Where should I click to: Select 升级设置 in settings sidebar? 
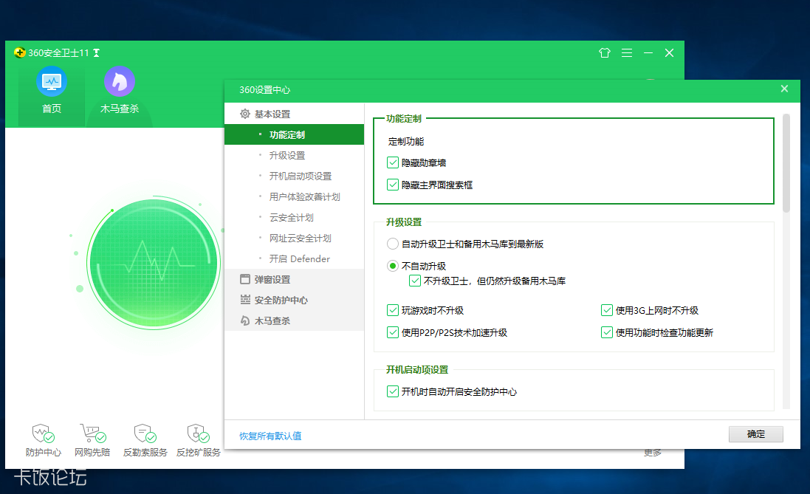tap(287, 156)
